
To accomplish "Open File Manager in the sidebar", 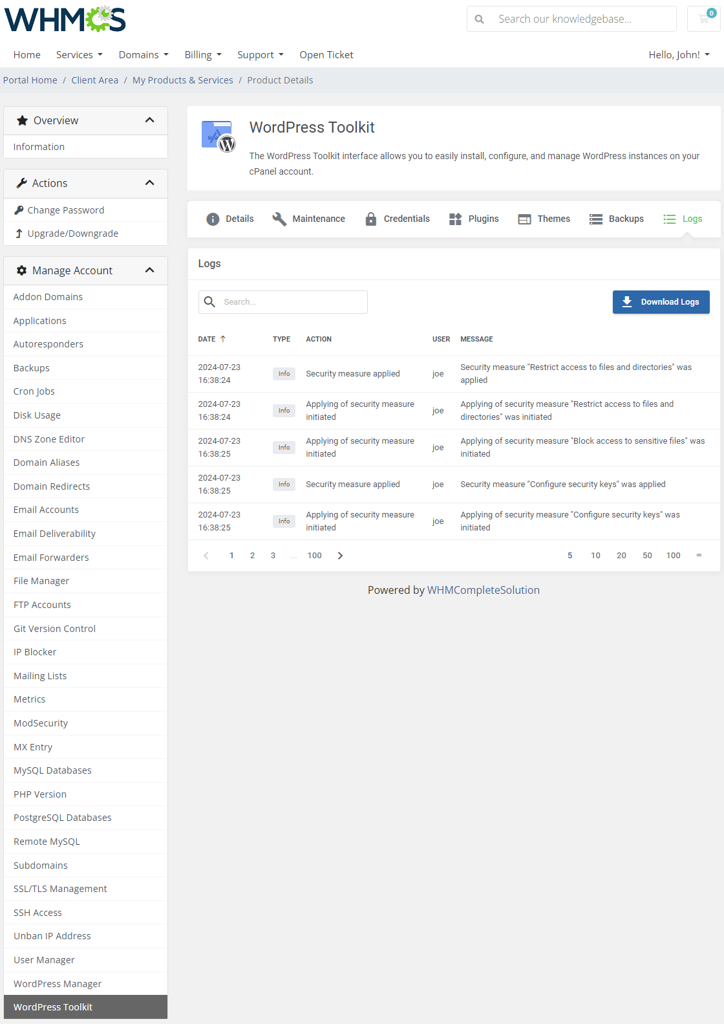I will pos(85,581).
